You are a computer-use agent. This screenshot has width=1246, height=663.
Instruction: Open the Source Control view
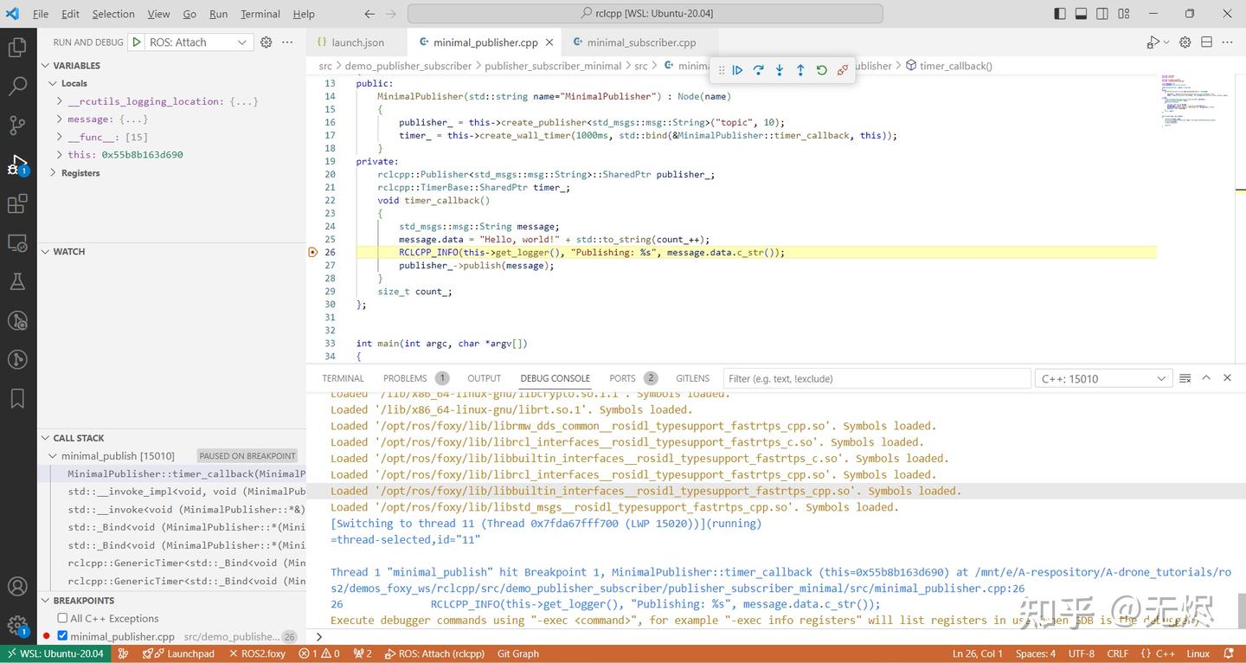17,125
